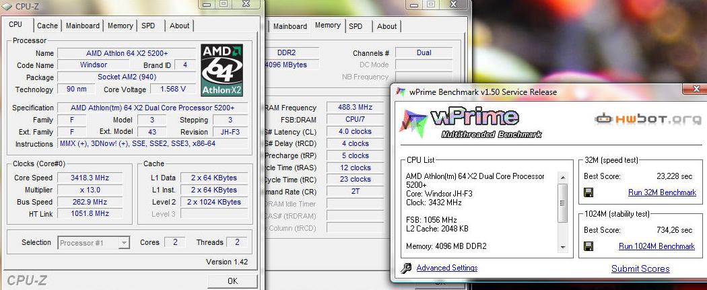Screen dimensions: 707x290
Task: Click the Code Name field Windsor
Action: pos(94,65)
